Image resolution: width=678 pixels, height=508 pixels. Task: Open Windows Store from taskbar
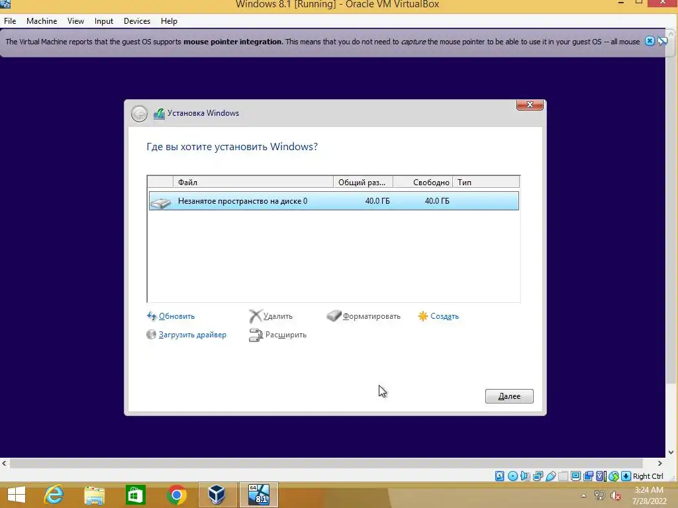point(135,495)
